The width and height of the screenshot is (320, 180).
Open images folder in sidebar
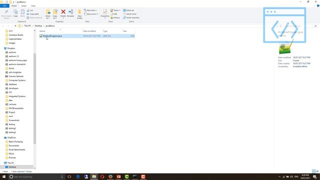tap(12, 43)
